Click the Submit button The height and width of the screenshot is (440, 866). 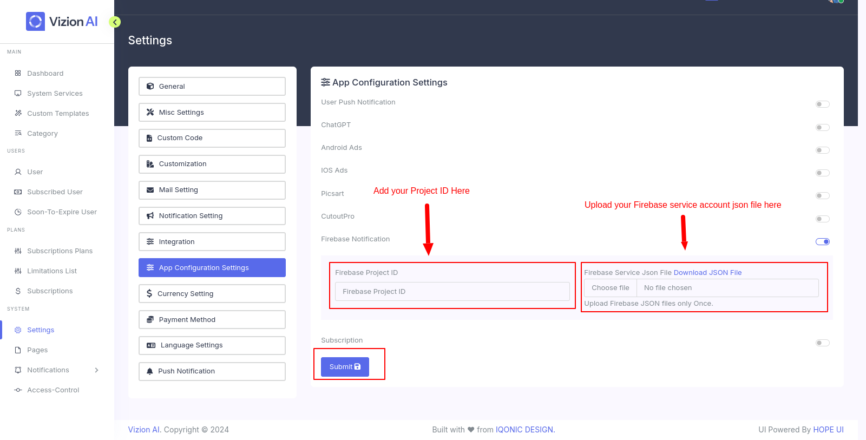(x=345, y=367)
